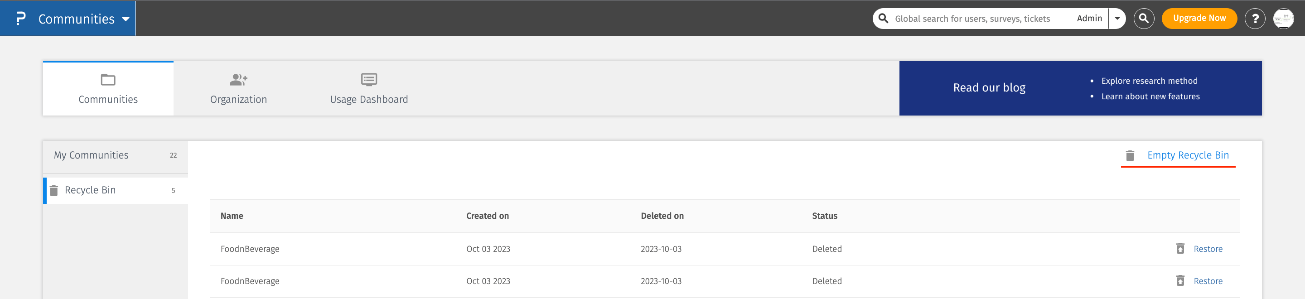The width and height of the screenshot is (1305, 299).
Task: Open the user profile avatar menu
Action: (x=1283, y=19)
